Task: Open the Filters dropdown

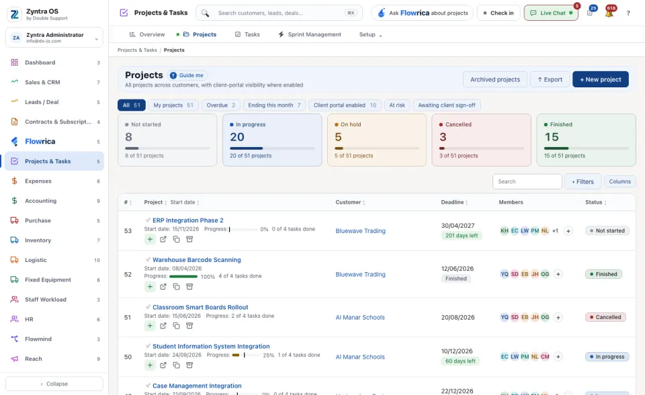Action: [583, 181]
